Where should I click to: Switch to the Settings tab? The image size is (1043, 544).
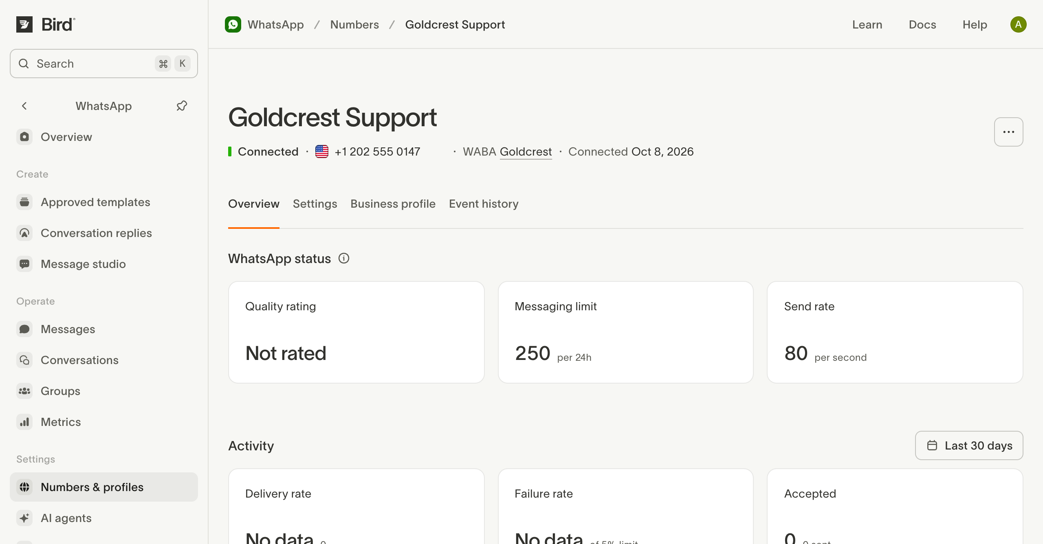(x=315, y=204)
